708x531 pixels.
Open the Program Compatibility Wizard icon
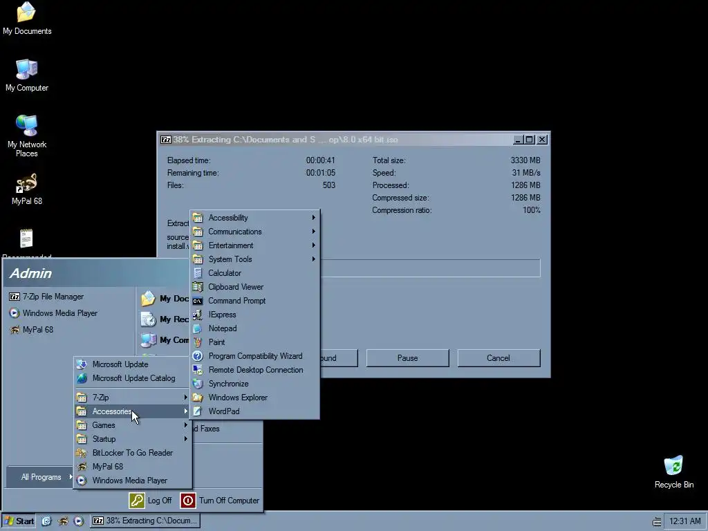(197, 356)
